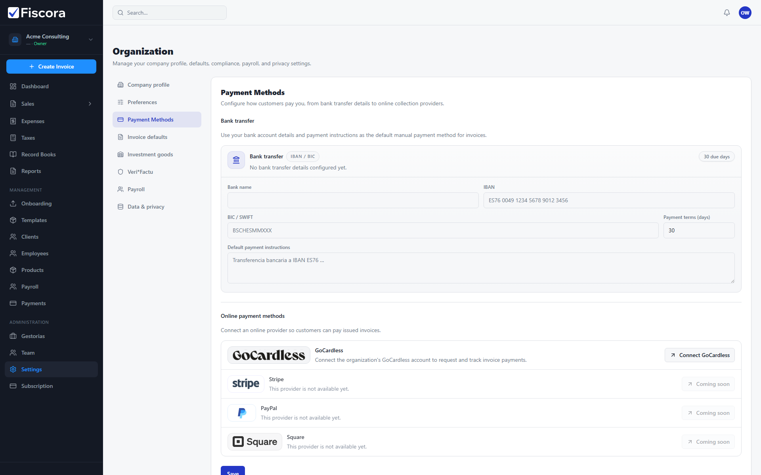
Task: Click the Stripe logo
Action: pyautogui.click(x=246, y=384)
